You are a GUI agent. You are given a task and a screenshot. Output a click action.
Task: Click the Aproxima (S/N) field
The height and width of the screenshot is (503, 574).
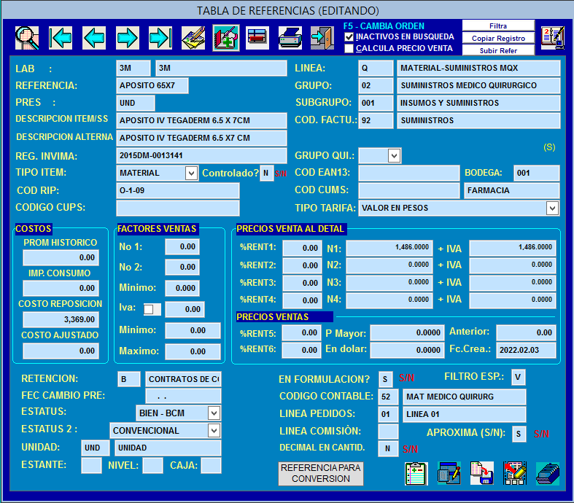pyautogui.click(x=519, y=434)
